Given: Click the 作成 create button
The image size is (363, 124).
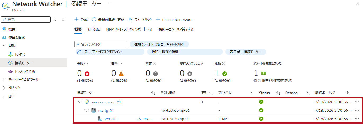Looking at the screenshot, I should 81,20.
